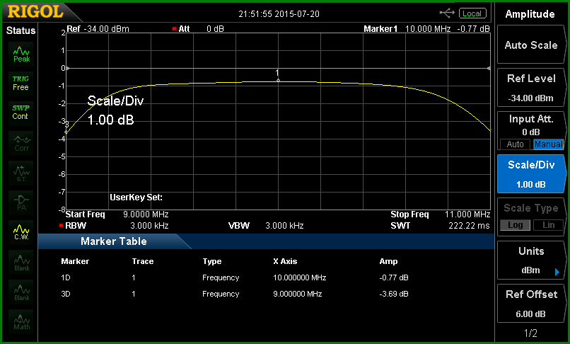
Task: Click the RIGOL logo
Action: click(x=35, y=12)
